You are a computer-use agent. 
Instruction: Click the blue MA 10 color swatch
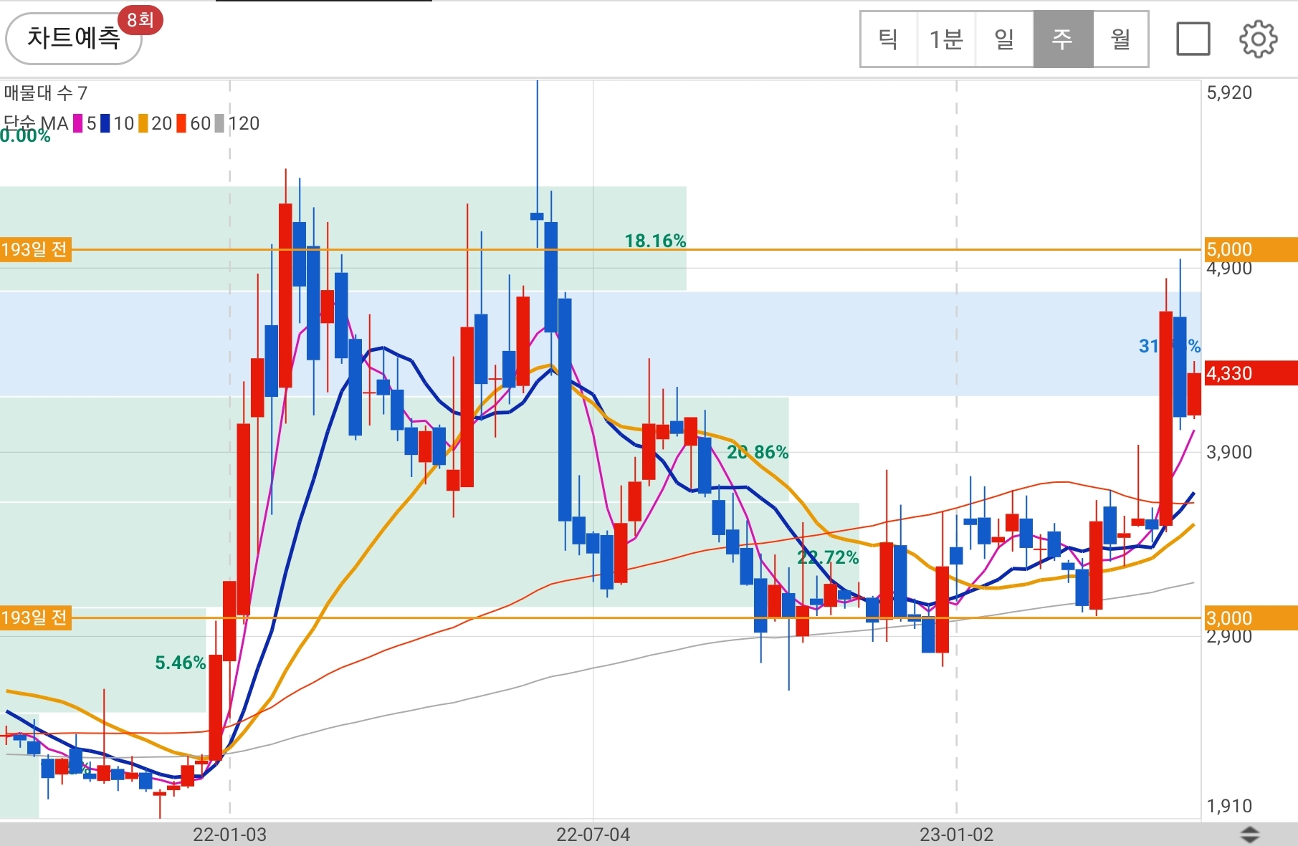coord(105,123)
